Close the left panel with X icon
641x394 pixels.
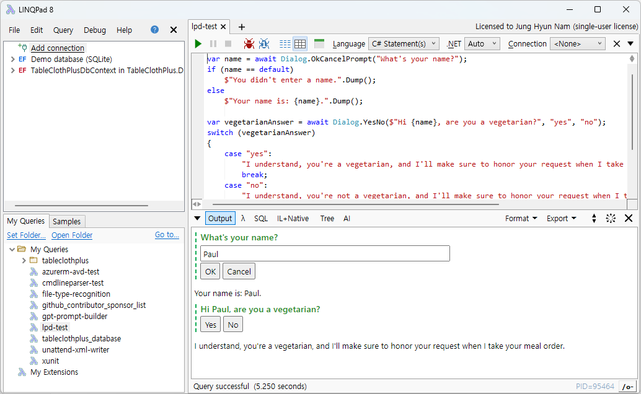(x=174, y=30)
